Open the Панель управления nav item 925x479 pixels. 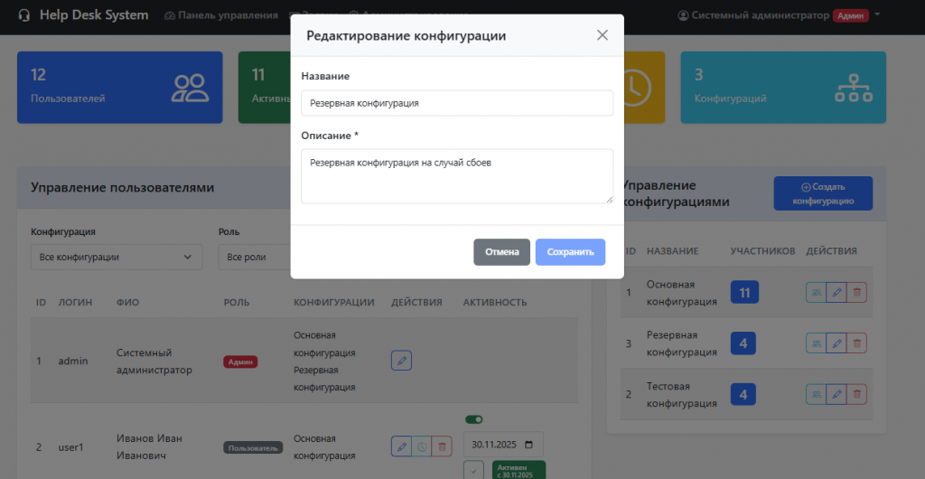point(221,15)
